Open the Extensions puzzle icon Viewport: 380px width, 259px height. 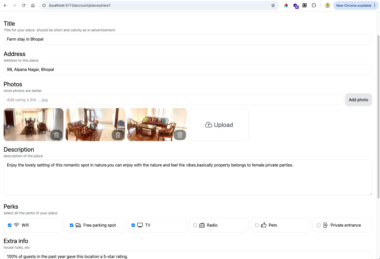[314, 5]
